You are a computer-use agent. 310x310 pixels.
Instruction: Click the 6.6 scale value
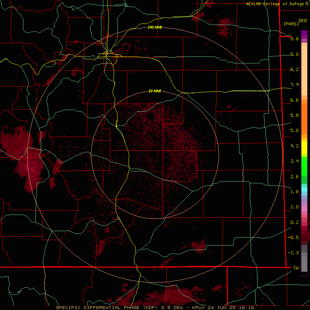coord(294,100)
